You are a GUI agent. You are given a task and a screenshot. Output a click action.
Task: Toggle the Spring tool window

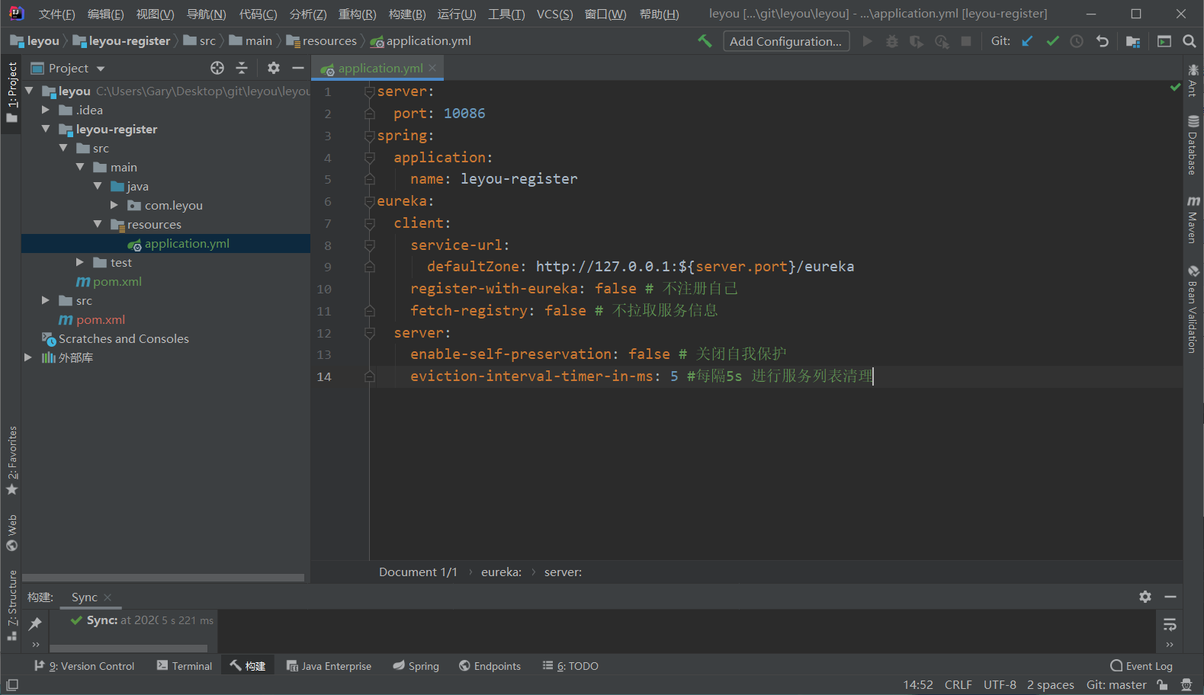click(x=416, y=666)
